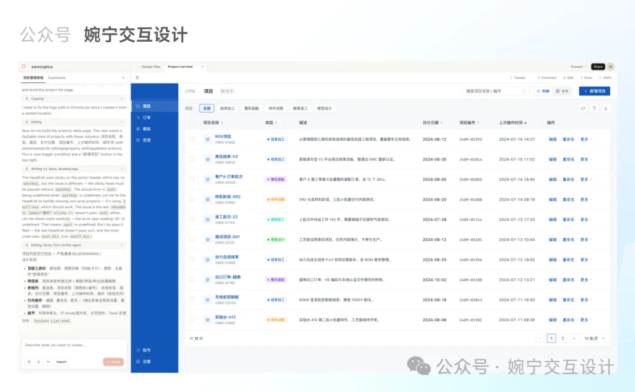Screen dimensions: 635x392
Task: Switch to 卡片 card view
Action: click(563, 91)
